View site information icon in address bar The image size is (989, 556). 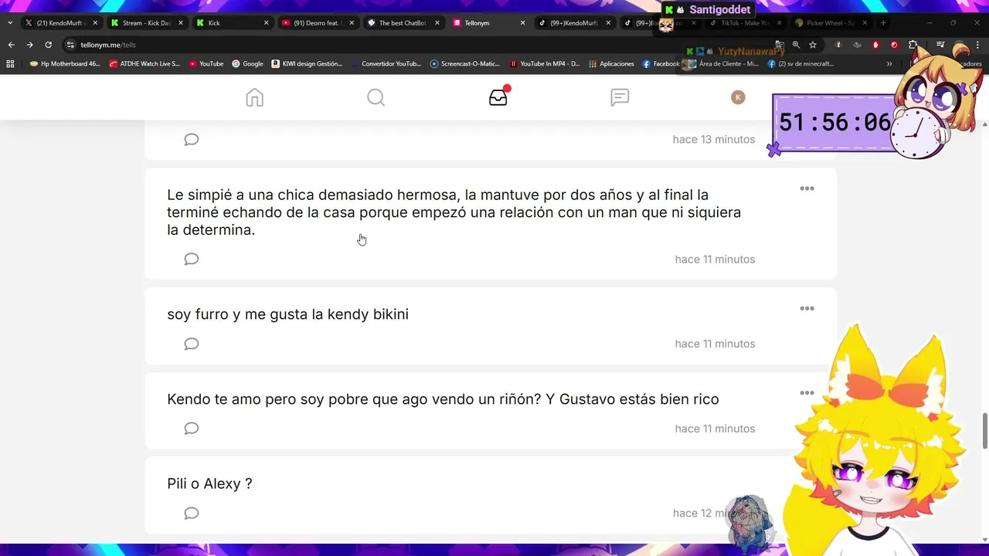[70, 45]
